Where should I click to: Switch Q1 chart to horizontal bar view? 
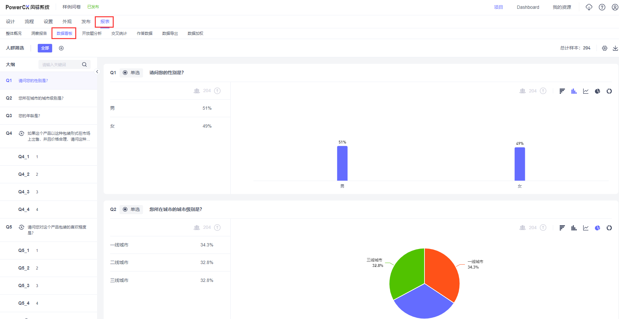(x=562, y=91)
